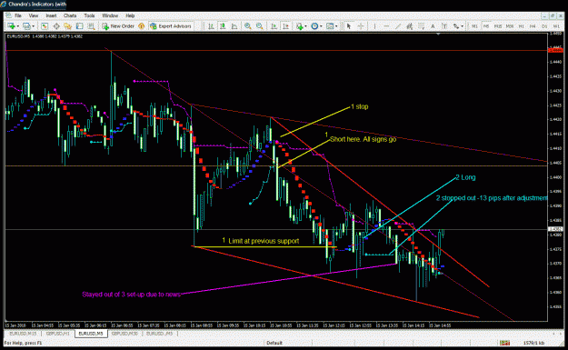This screenshot has width=568, height=350.
Task: Switch timeframe to M15
Action: (498, 26)
